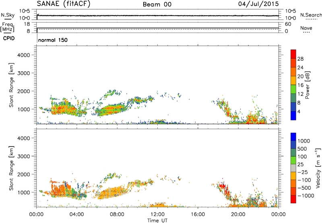Image resolution: width=322 pixels, height=223 pixels.
Task: Click the 'CPID' label
Action: pyautogui.click(x=9, y=38)
